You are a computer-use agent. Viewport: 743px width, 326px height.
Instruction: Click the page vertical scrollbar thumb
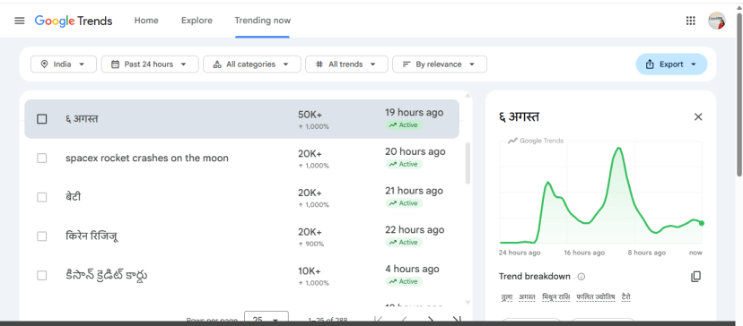click(739, 95)
